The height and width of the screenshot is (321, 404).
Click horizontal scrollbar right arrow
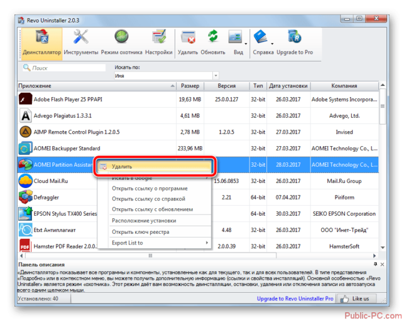point(374,256)
